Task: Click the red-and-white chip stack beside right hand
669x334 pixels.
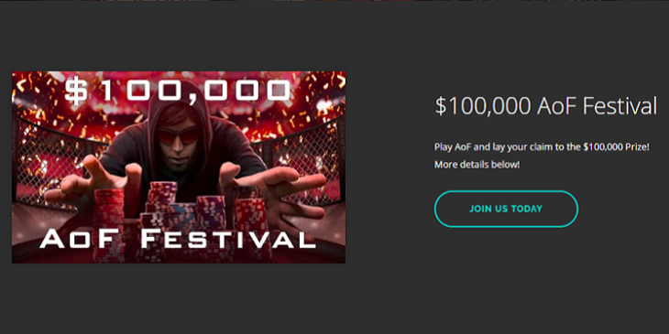Action: pyautogui.click(x=249, y=215)
